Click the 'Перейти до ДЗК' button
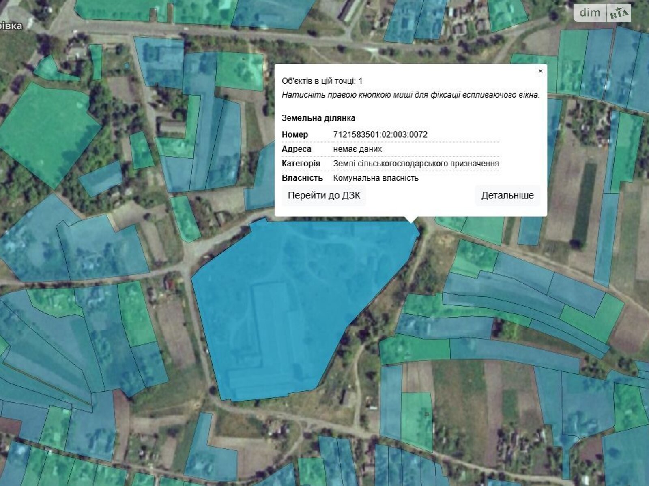This screenshot has width=649, height=486. click(x=324, y=196)
